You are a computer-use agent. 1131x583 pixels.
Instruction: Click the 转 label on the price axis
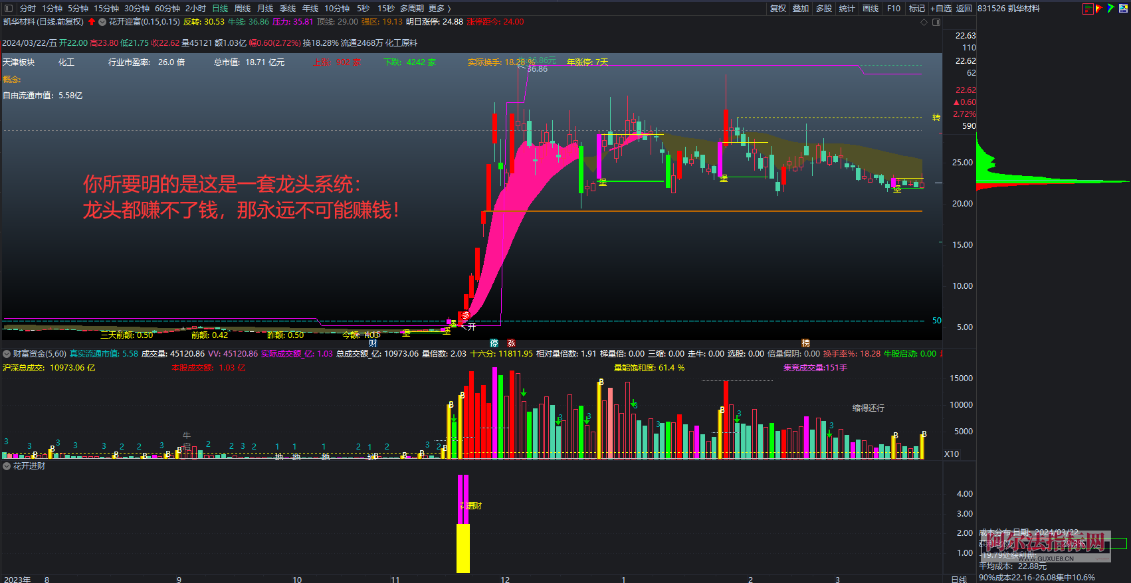[936, 118]
